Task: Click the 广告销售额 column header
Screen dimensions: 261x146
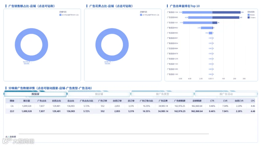Action: point(180,101)
